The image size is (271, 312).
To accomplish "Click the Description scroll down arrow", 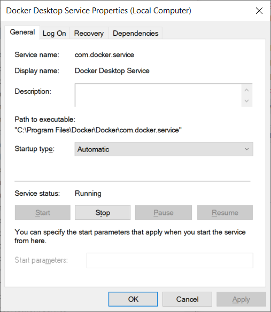I will [246, 101].
